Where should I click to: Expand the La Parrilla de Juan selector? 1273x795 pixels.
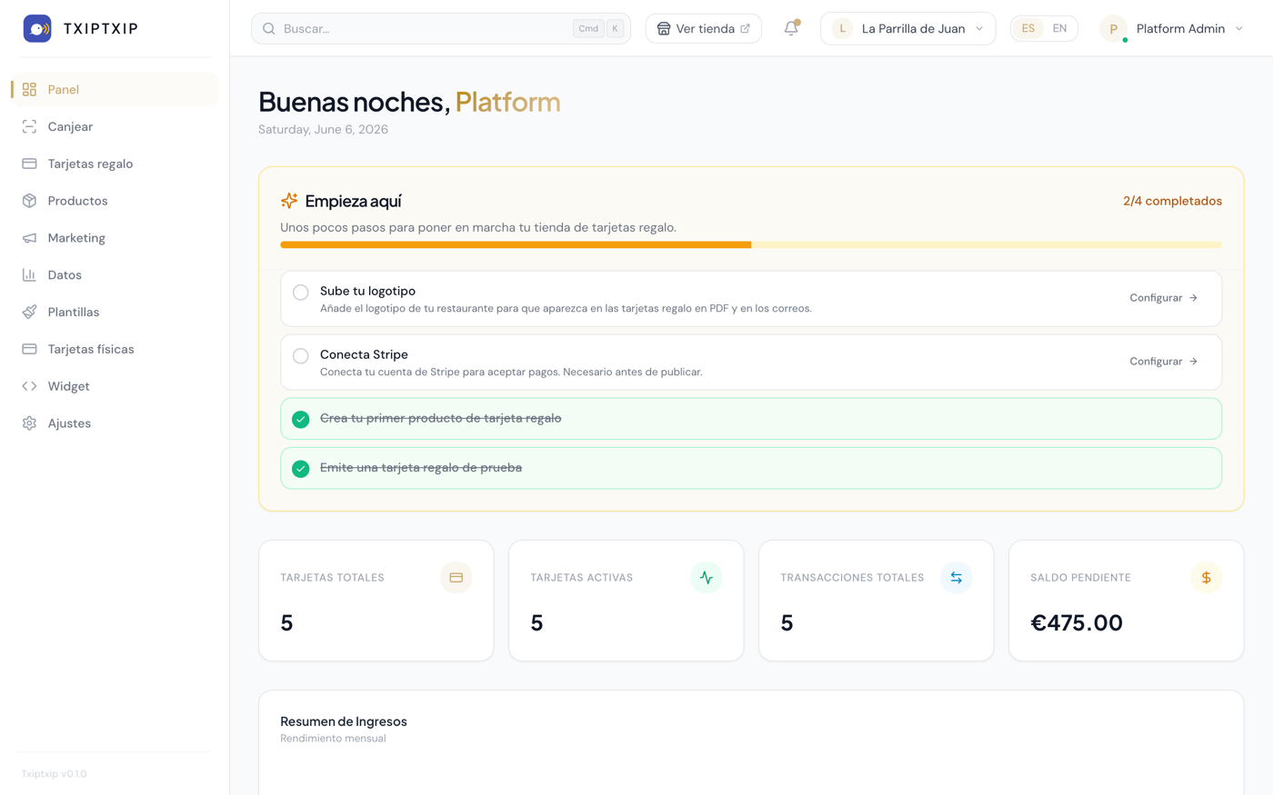click(907, 28)
